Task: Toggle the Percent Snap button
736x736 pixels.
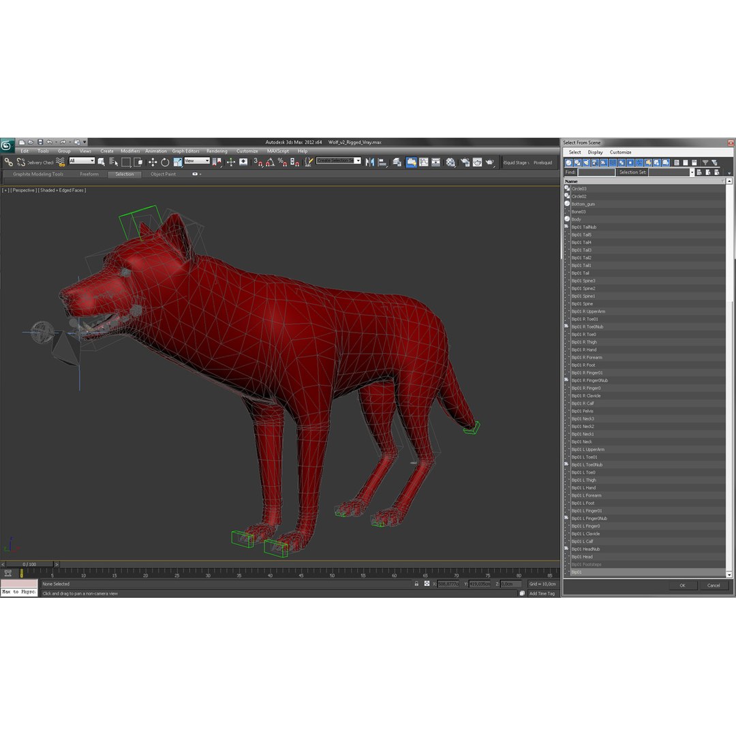Action: (x=282, y=162)
